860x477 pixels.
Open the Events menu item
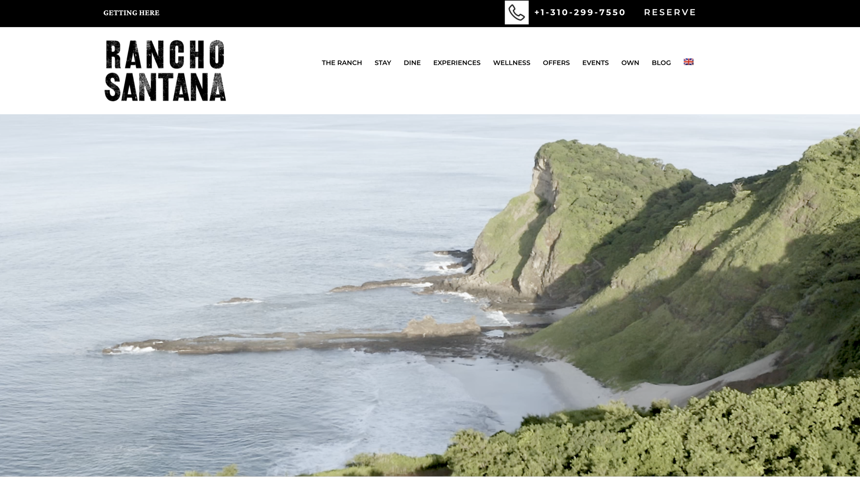click(x=595, y=63)
